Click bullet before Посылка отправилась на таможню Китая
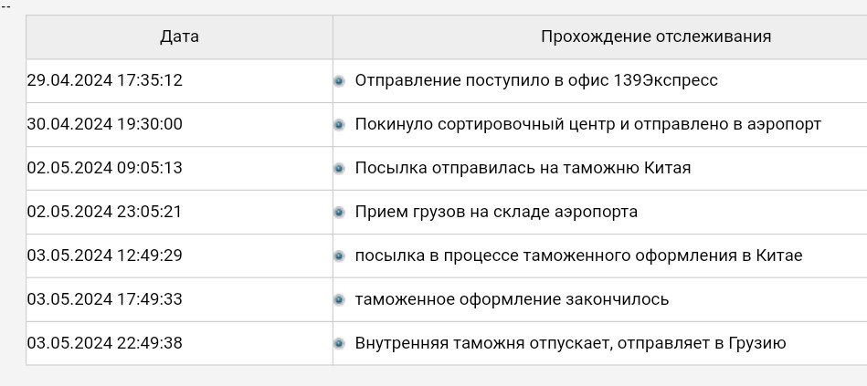This screenshot has height=386, width=867. coord(340,169)
